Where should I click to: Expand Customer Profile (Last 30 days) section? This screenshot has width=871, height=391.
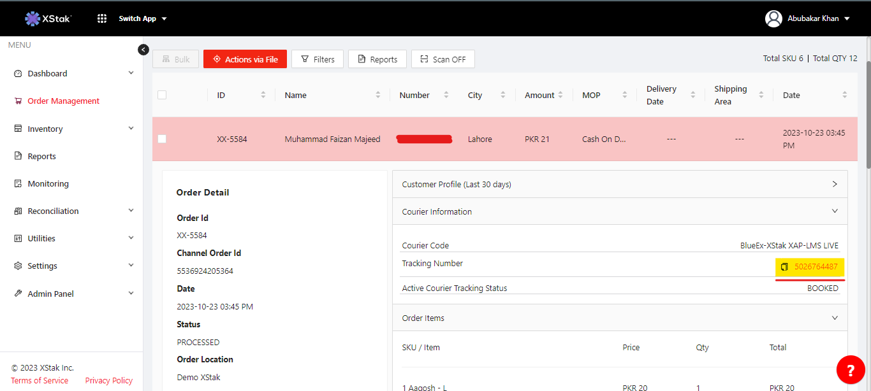(x=835, y=184)
